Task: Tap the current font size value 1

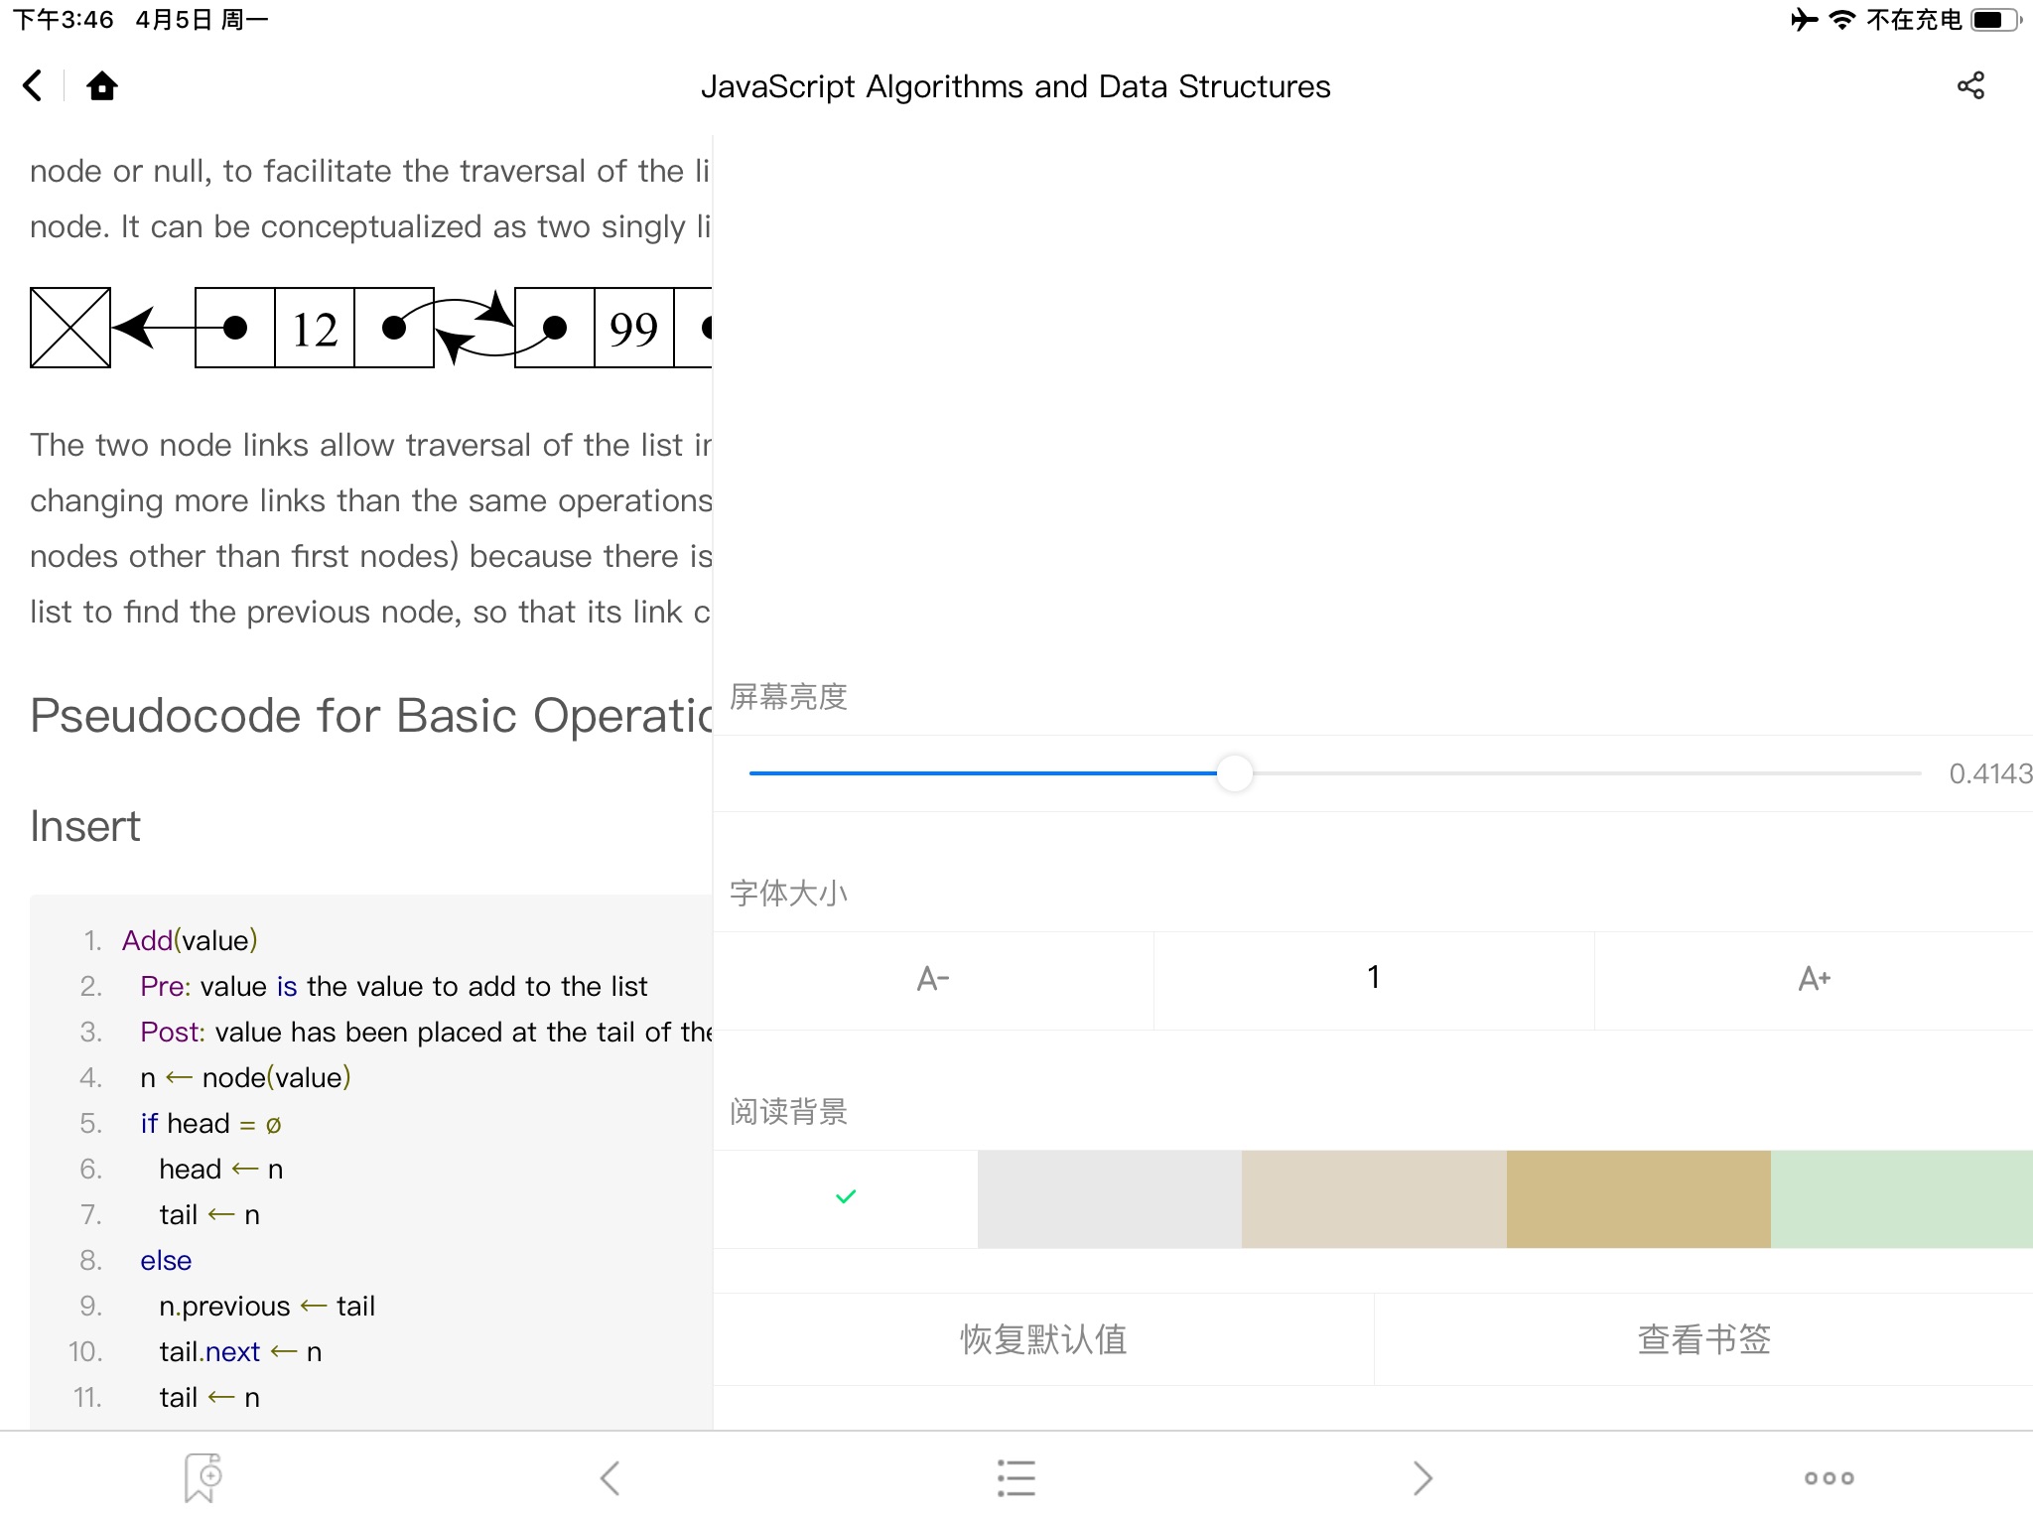Action: pyautogui.click(x=1374, y=978)
